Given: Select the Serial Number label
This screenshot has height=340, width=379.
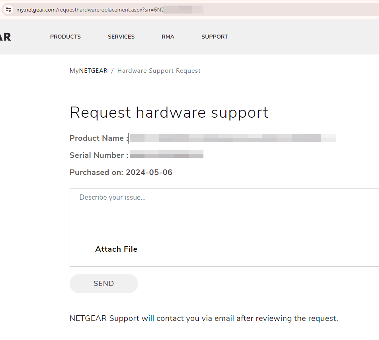Looking at the screenshot, I should pos(98,155).
